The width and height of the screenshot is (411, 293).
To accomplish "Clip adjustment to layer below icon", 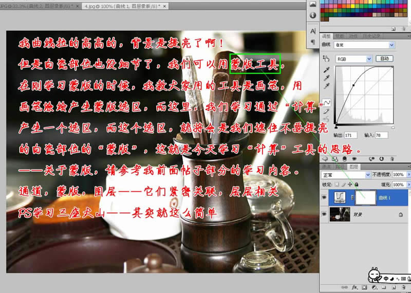I will click(345, 159).
